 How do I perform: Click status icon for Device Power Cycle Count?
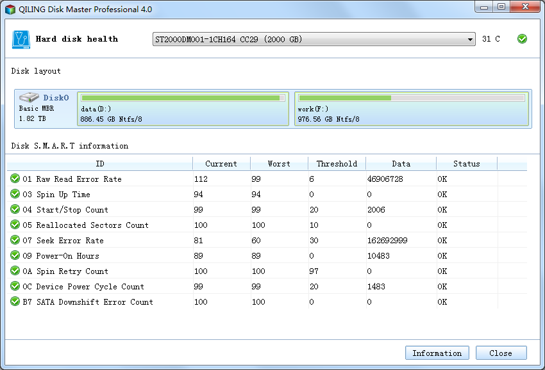[15, 286]
